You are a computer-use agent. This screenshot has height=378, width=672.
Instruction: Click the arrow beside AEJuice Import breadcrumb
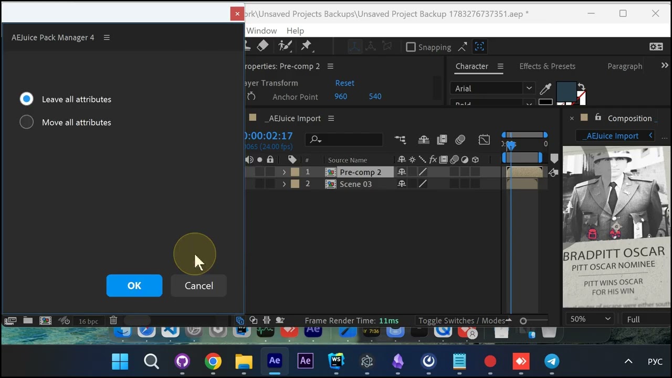click(x=650, y=135)
